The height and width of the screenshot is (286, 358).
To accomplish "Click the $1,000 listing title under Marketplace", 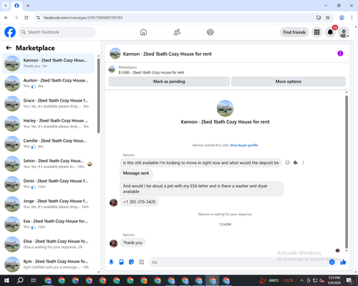I will click(x=151, y=72).
